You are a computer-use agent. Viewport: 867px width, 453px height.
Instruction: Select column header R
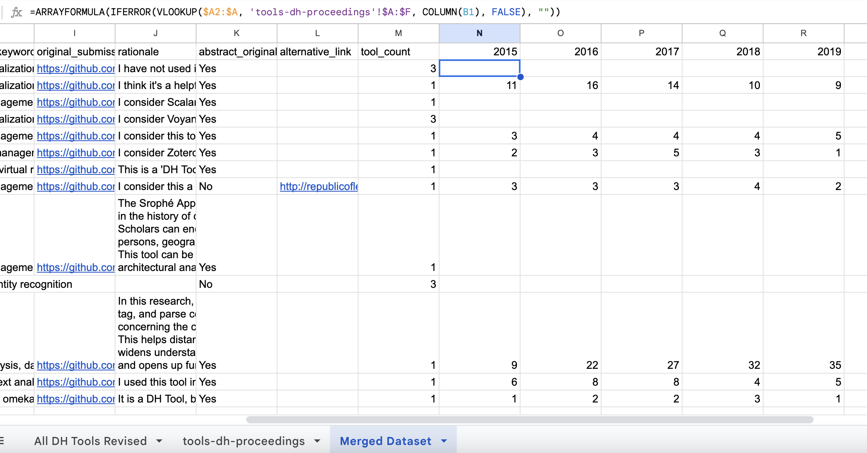pyautogui.click(x=803, y=33)
